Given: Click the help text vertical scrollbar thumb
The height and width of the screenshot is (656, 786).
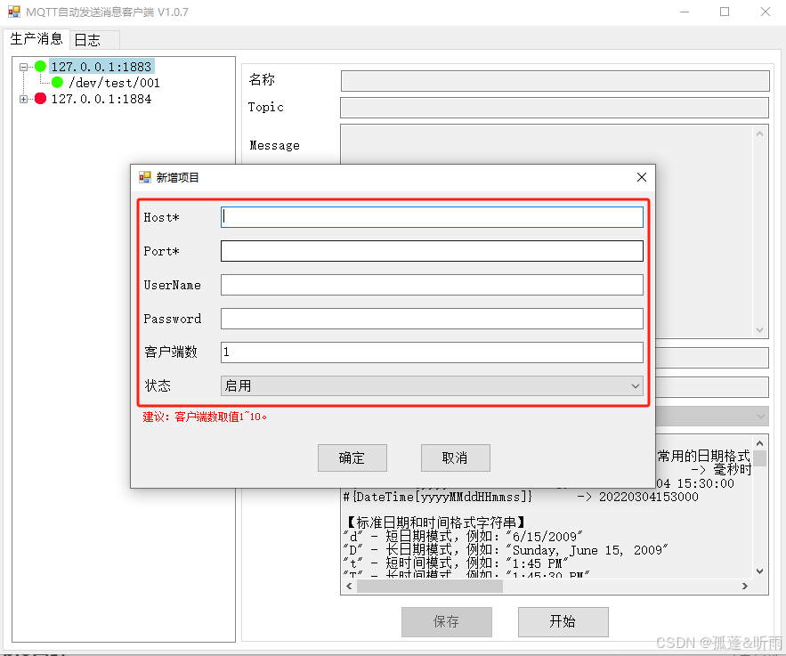Looking at the screenshot, I should click(759, 458).
